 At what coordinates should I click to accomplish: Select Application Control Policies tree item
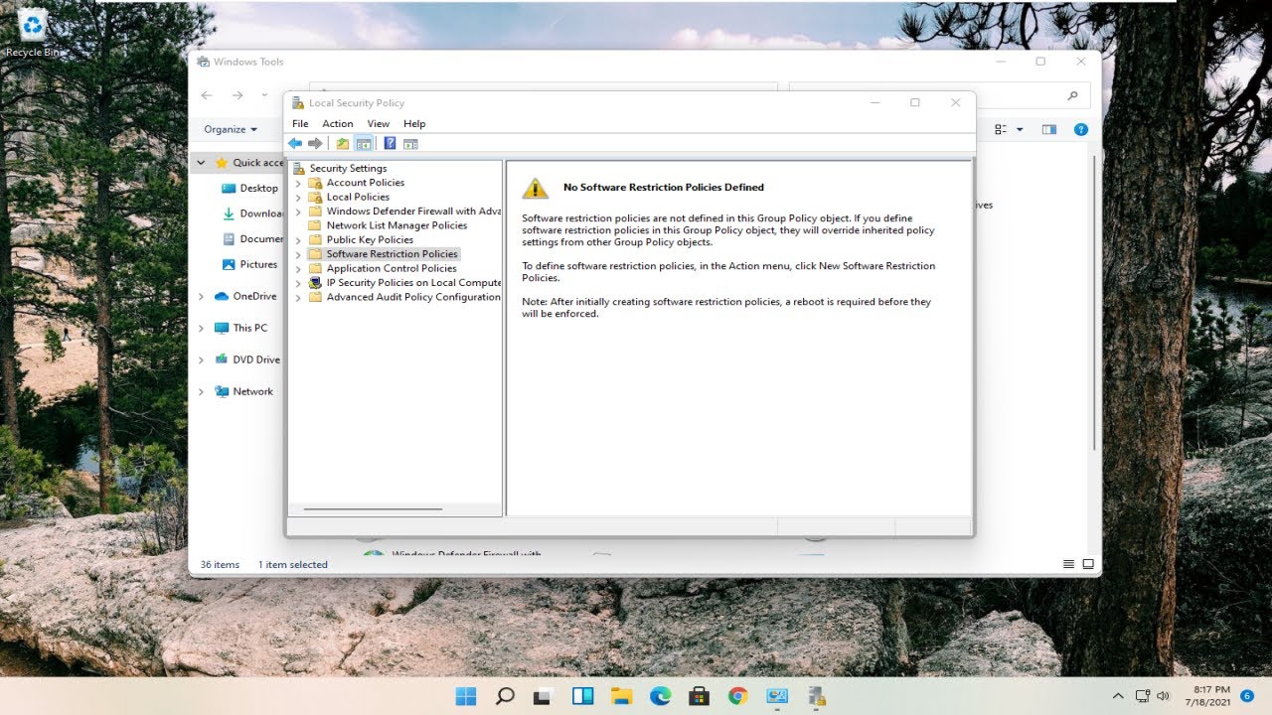(392, 268)
